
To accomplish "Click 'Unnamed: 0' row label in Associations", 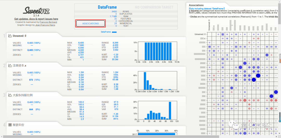I will (200, 34).
